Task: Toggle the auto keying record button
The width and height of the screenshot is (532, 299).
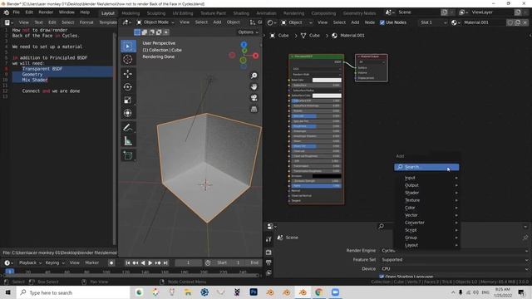Action: coord(111,262)
